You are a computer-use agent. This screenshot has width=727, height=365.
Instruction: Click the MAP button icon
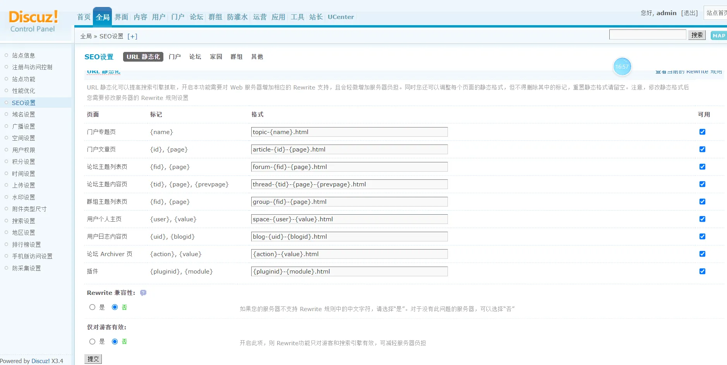coord(718,36)
